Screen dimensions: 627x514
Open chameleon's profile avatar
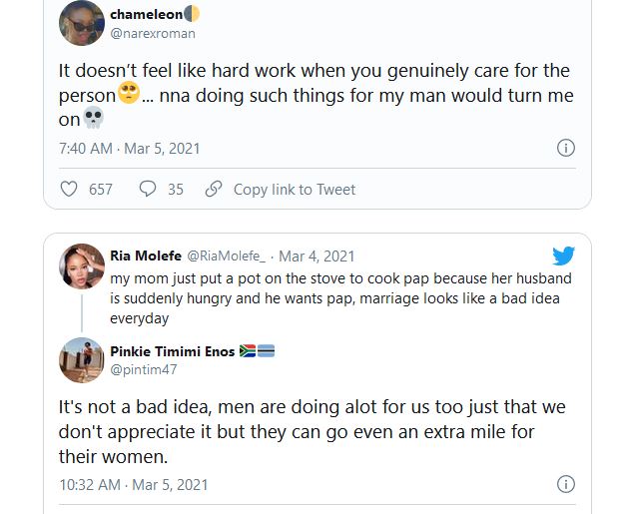coord(82,23)
